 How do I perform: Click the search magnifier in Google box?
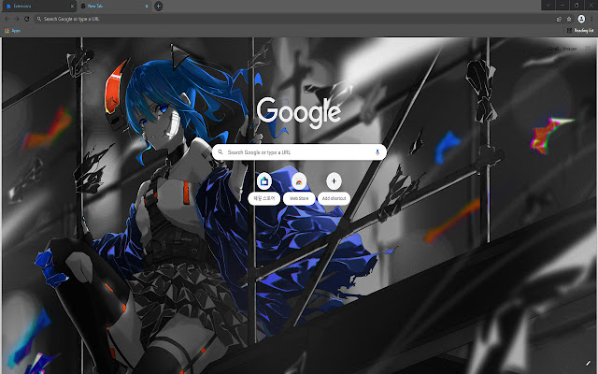(x=221, y=151)
